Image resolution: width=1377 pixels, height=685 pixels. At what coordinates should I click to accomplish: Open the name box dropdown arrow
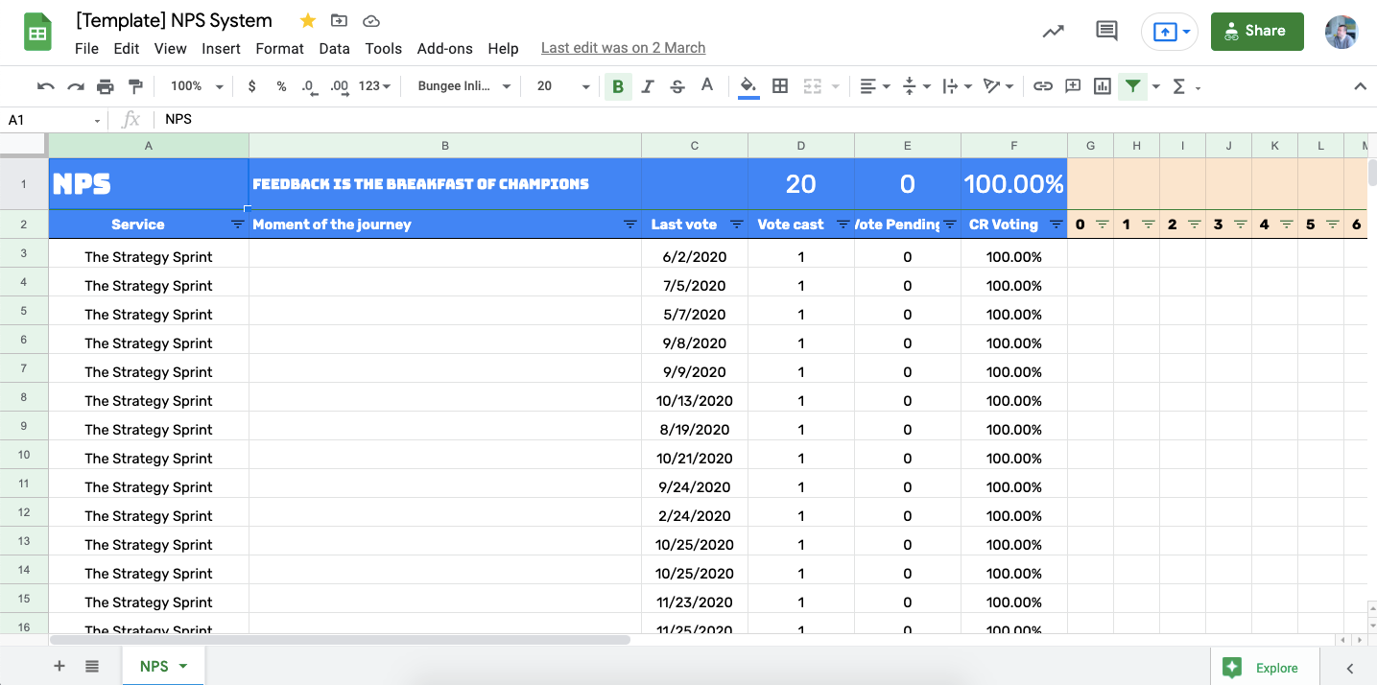click(97, 120)
